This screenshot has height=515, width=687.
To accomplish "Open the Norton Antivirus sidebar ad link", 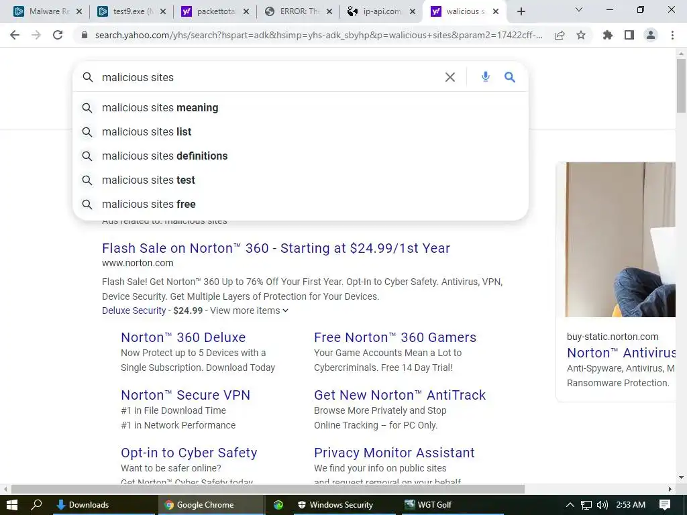I will click(x=621, y=353).
